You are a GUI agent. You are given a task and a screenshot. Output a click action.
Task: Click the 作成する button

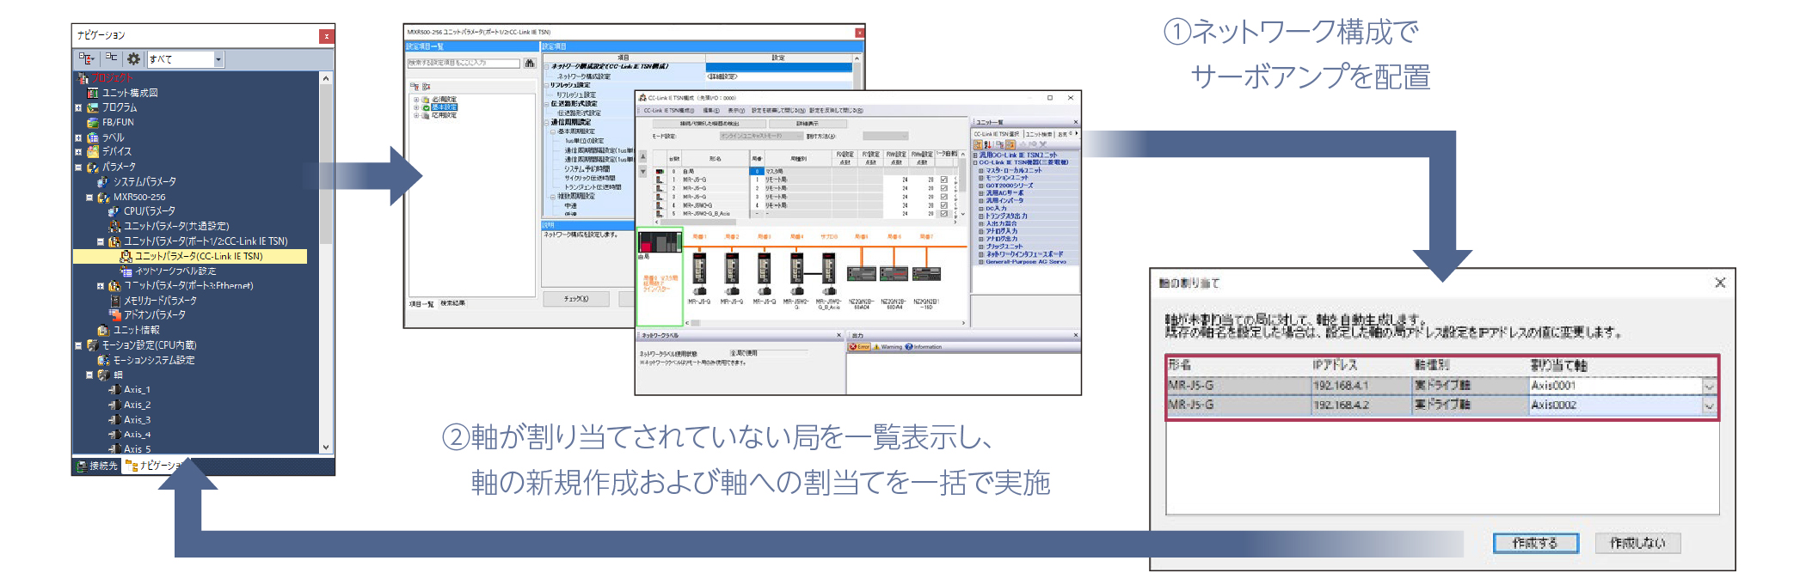[x=1535, y=543]
